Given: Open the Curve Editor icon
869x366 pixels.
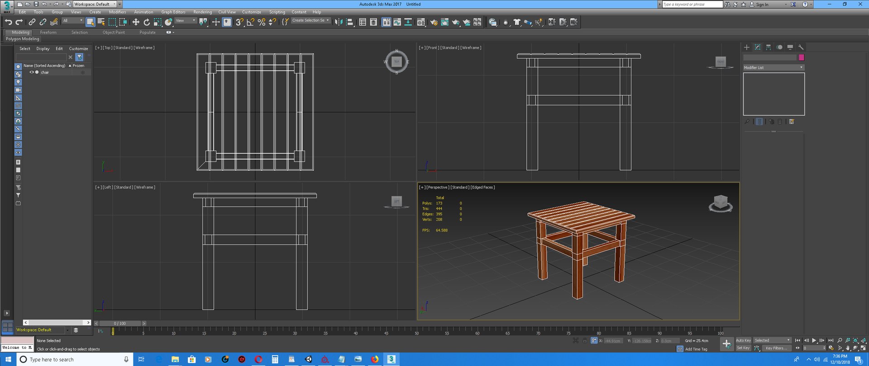Looking at the screenshot, I should point(397,22).
